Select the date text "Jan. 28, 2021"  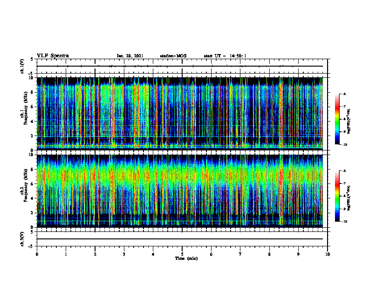click(130, 56)
